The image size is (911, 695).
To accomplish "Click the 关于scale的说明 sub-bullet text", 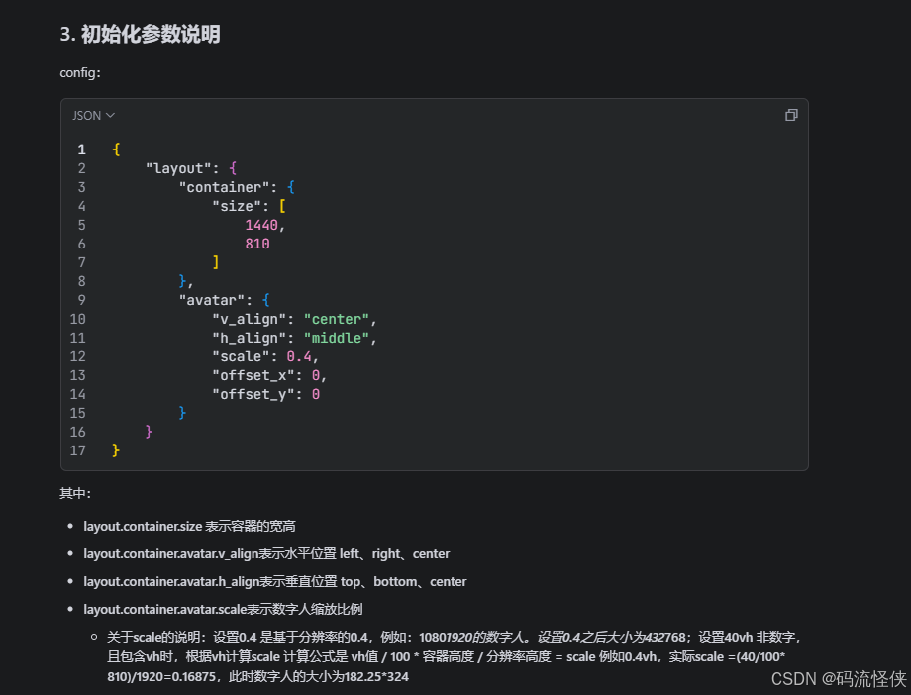I will click(455, 656).
